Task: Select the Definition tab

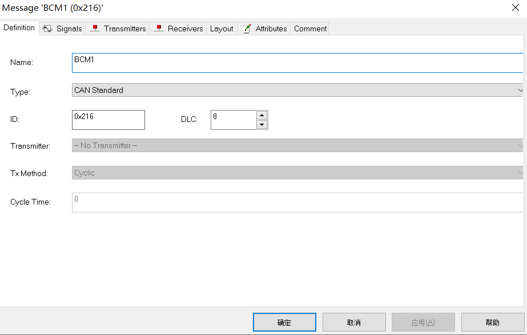Action: coord(19,27)
